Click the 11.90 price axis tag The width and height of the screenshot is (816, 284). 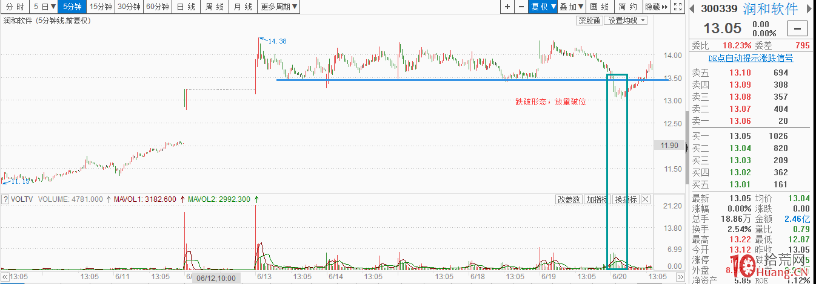(x=669, y=145)
